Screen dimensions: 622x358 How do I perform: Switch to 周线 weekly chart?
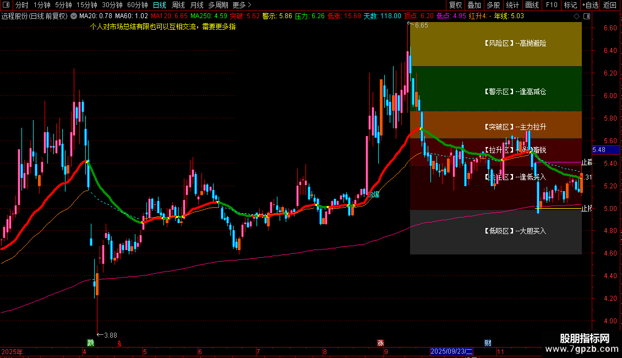pyautogui.click(x=178, y=5)
